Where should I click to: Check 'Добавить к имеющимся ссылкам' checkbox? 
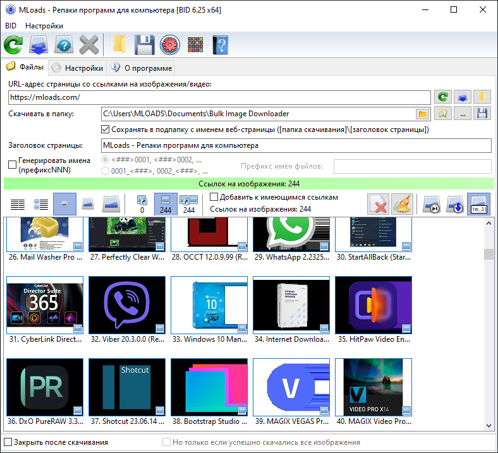214,197
